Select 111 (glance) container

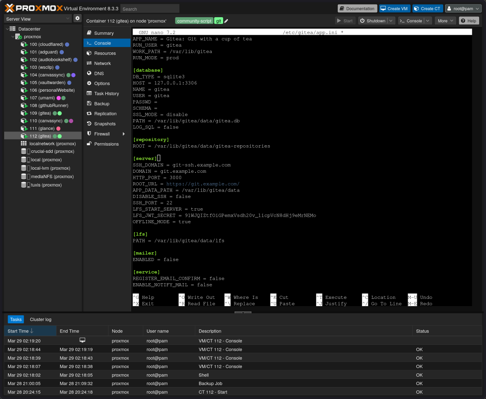point(43,128)
